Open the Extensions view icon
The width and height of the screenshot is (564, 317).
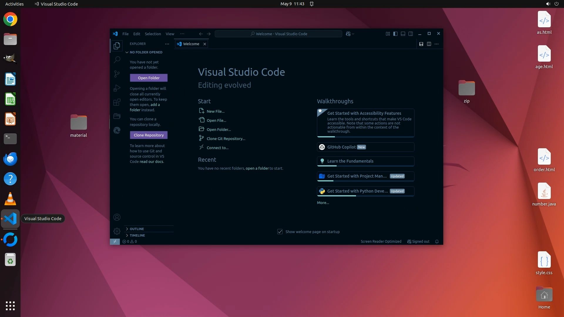tap(117, 102)
